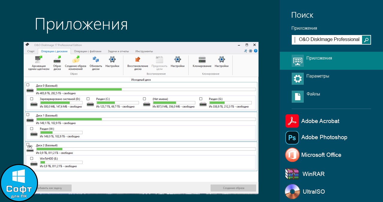Viewport: 383px width, 202px height.
Task: Click the Клонирование disk icon
Action: pos(202,59)
